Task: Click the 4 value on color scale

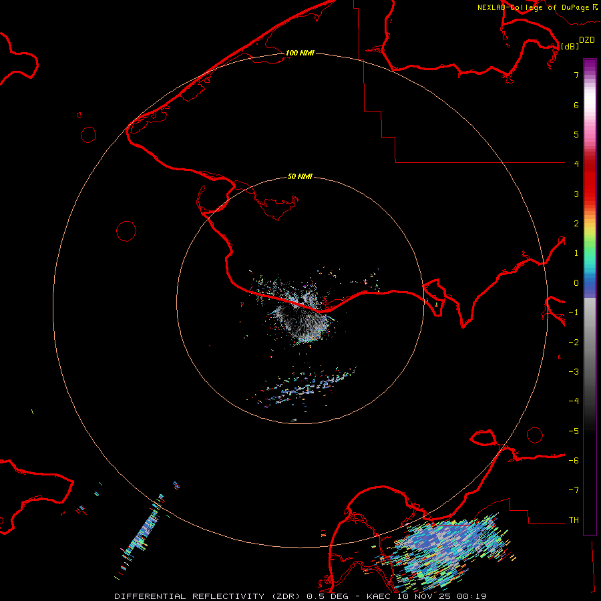Action: (x=576, y=164)
